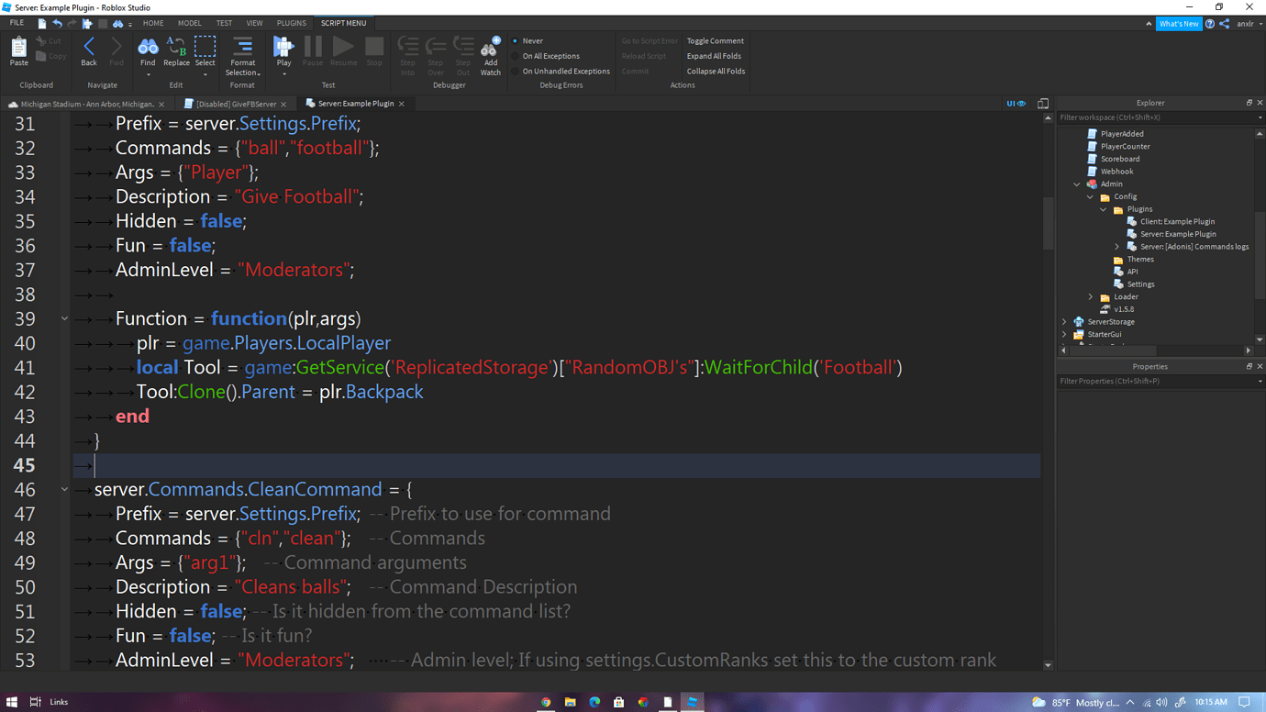Open Microsoft Store from the taskbar
1266x712 pixels.
[619, 702]
